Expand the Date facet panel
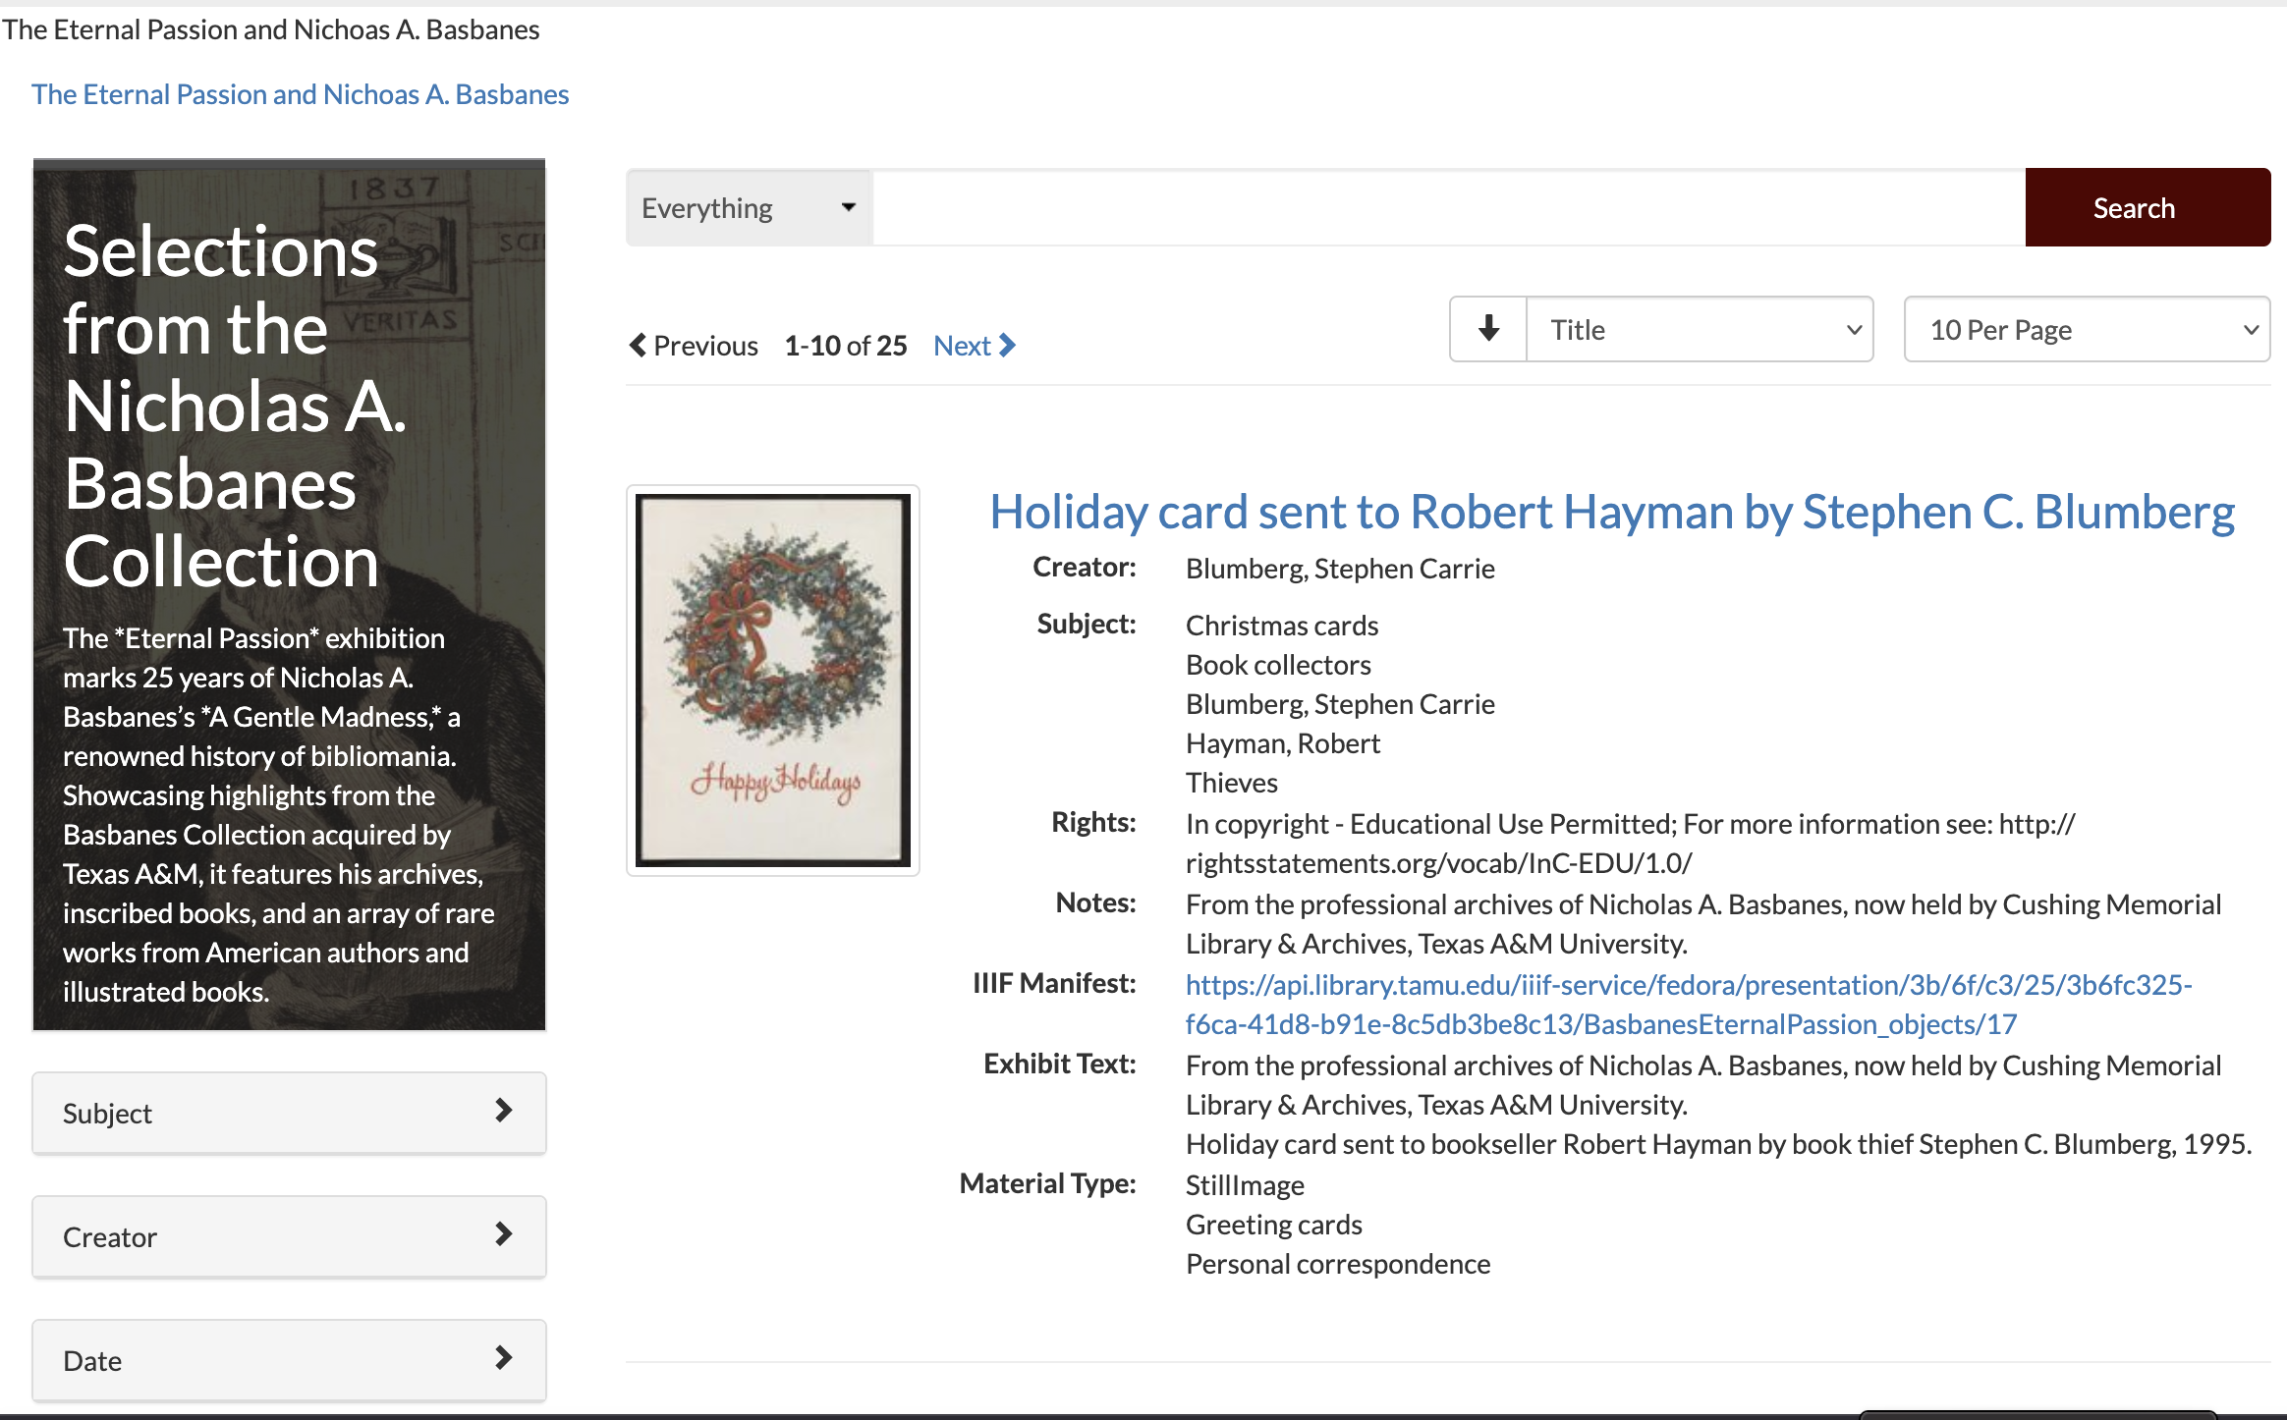 pos(289,1359)
